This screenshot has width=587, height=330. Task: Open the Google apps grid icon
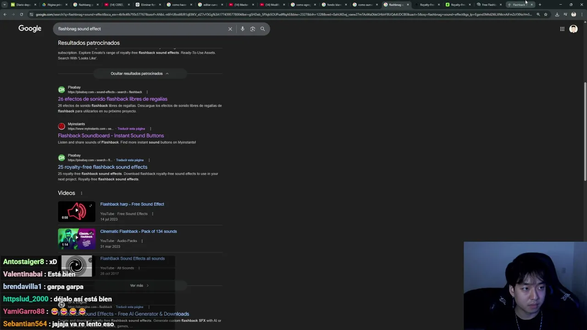tap(562, 29)
